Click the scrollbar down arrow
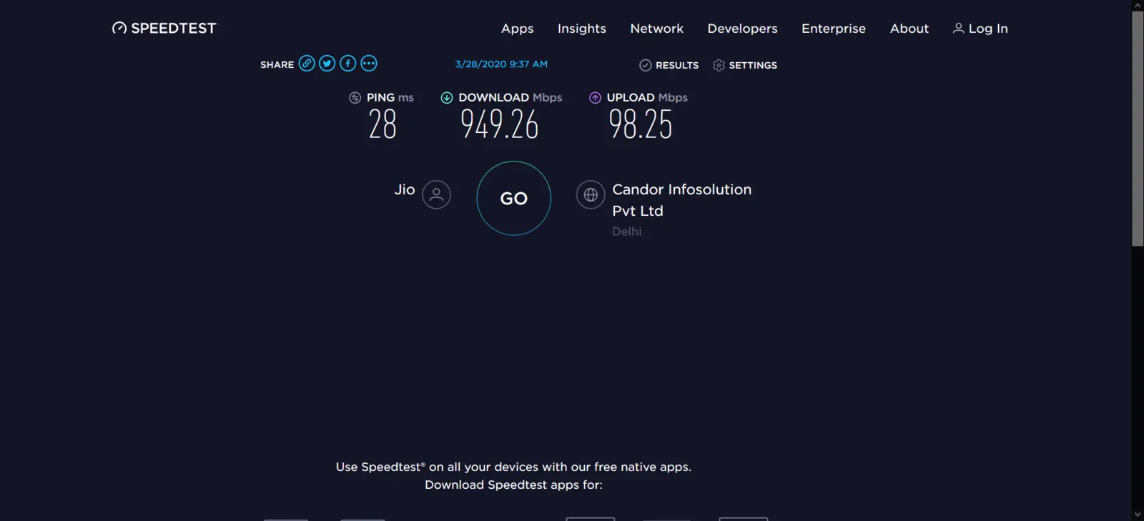Image resolution: width=1144 pixels, height=521 pixels. click(1138, 515)
